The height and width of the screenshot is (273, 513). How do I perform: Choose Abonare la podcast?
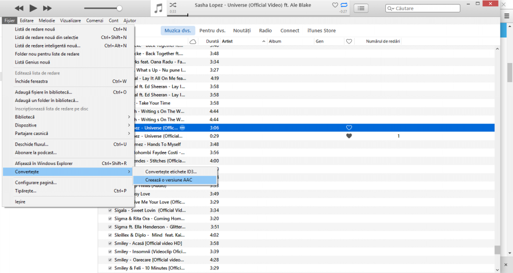click(68, 152)
